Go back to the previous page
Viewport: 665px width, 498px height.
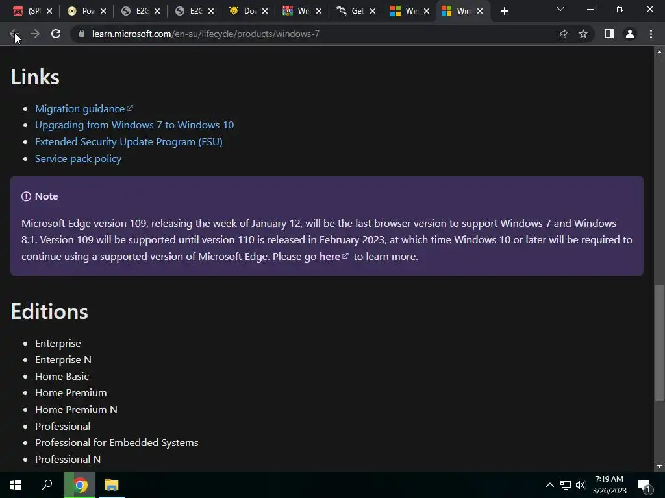[x=13, y=34]
